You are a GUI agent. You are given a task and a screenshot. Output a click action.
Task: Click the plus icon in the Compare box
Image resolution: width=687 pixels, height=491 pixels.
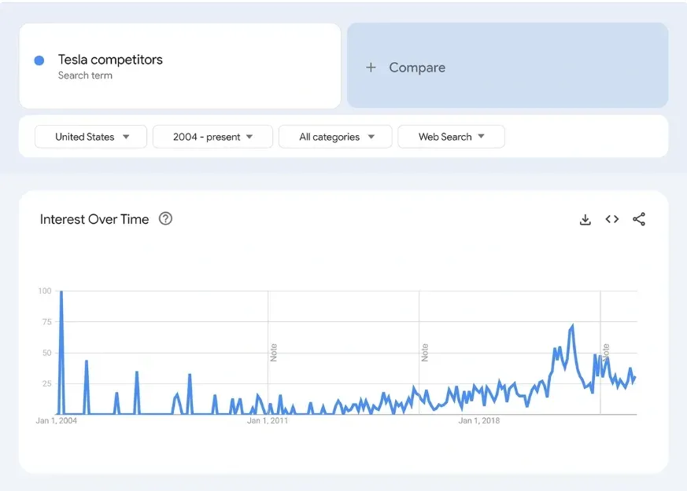371,68
